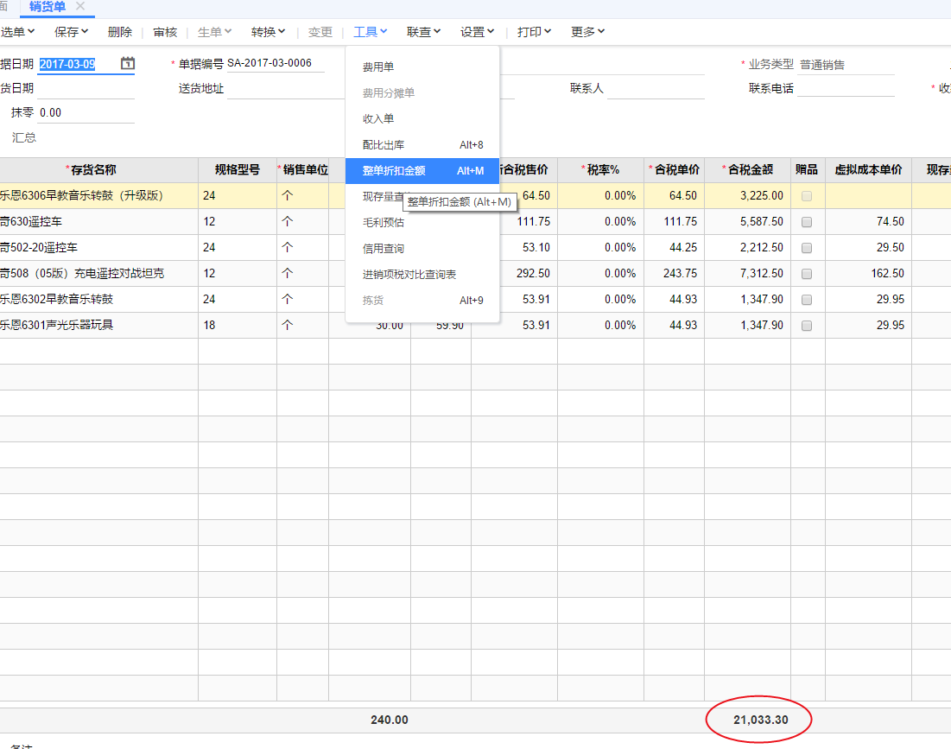951x749 pixels.
Task: Select 收入单 in the tools menu
Action: click(x=378, y=119)
